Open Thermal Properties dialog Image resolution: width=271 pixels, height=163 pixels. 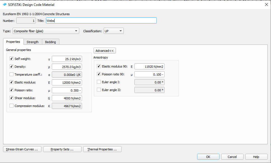[x=102, y=149]
